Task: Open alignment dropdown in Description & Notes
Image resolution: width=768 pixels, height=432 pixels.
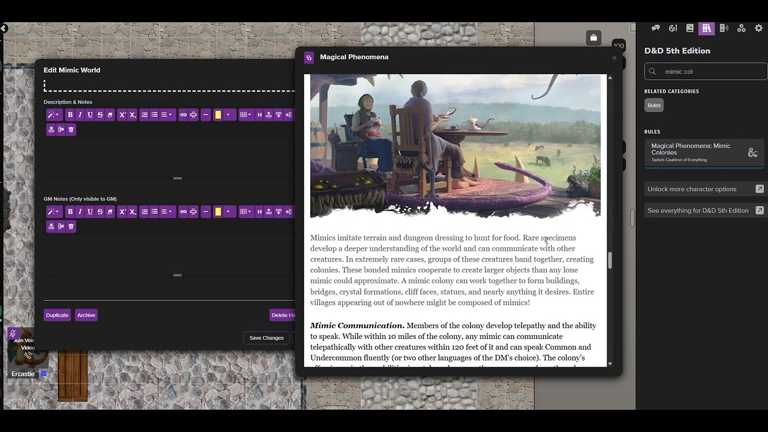Action: point(167,115)
